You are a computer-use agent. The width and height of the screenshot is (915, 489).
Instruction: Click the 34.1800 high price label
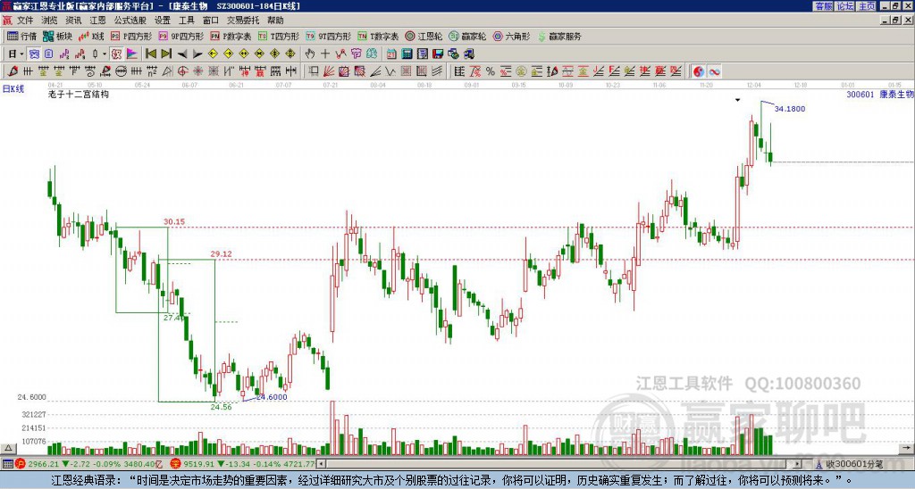[790, 108]
